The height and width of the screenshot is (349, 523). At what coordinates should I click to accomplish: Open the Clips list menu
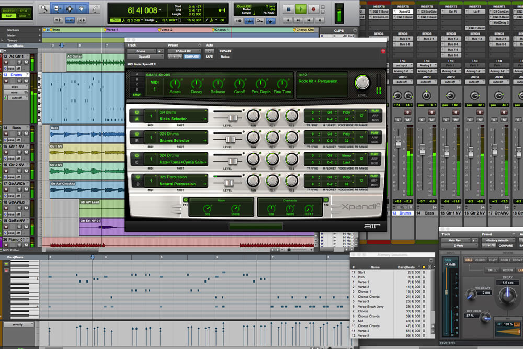coord(355,31)
